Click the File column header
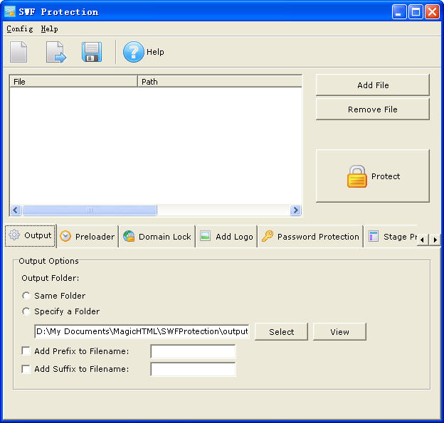 pyautogui.click(x=73, y=82)
